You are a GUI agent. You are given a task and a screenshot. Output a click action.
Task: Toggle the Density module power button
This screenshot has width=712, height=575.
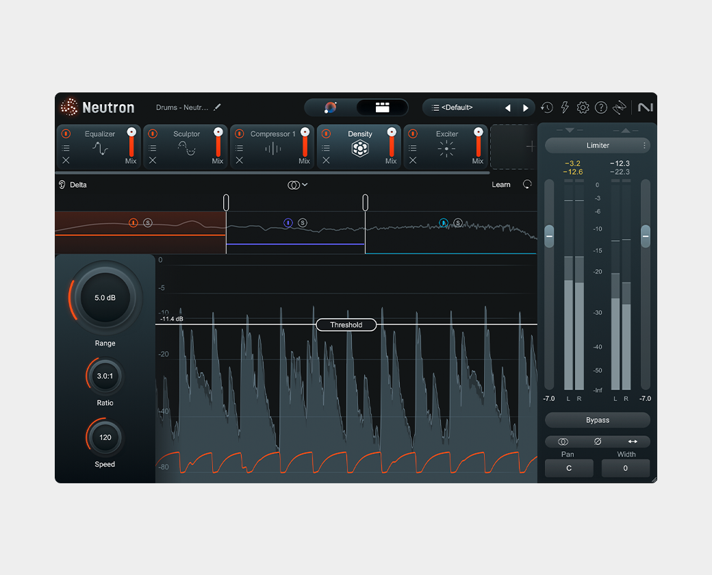point(326,133)
